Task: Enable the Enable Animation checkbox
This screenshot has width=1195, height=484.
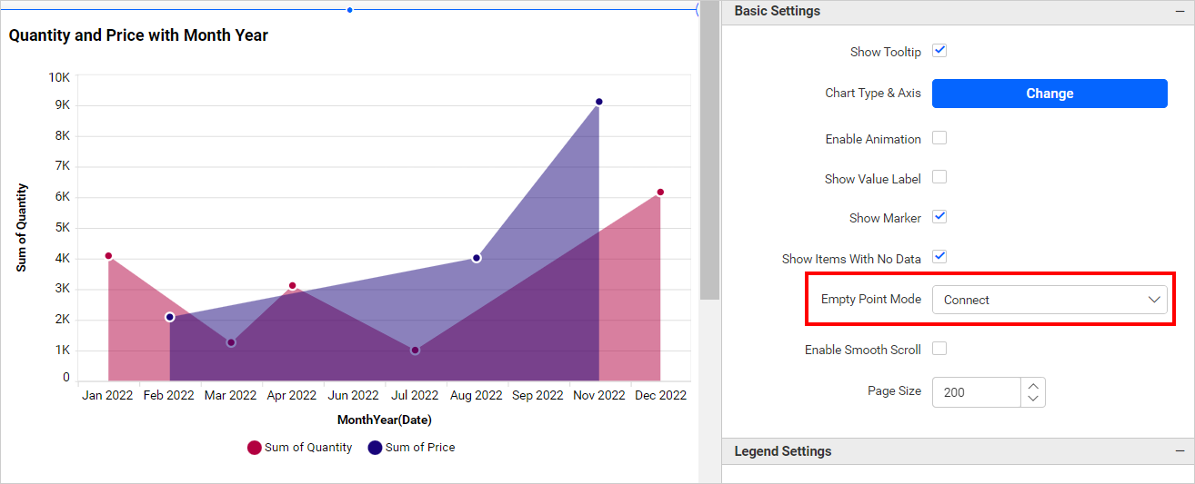Action: click(940, 138)
